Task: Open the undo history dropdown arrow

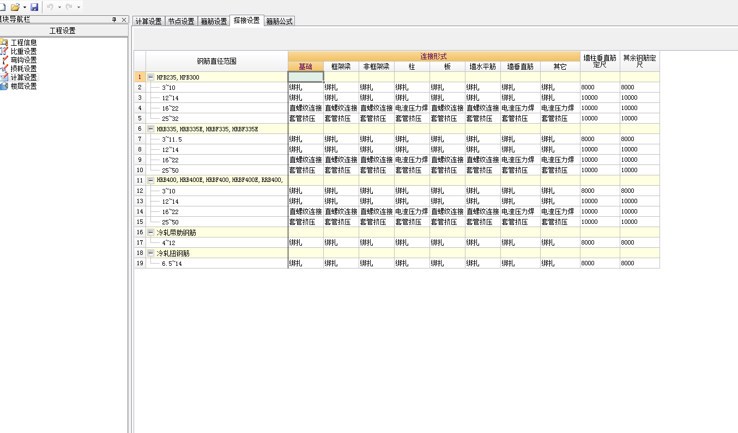Action: [59, 8]
